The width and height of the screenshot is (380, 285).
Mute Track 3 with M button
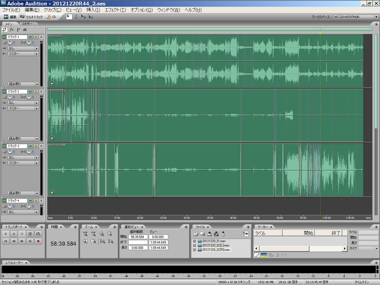pos(31,146)
